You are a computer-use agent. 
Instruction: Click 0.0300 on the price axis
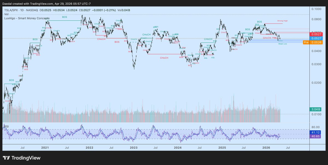pyautogui.click(x=316, y=64)
